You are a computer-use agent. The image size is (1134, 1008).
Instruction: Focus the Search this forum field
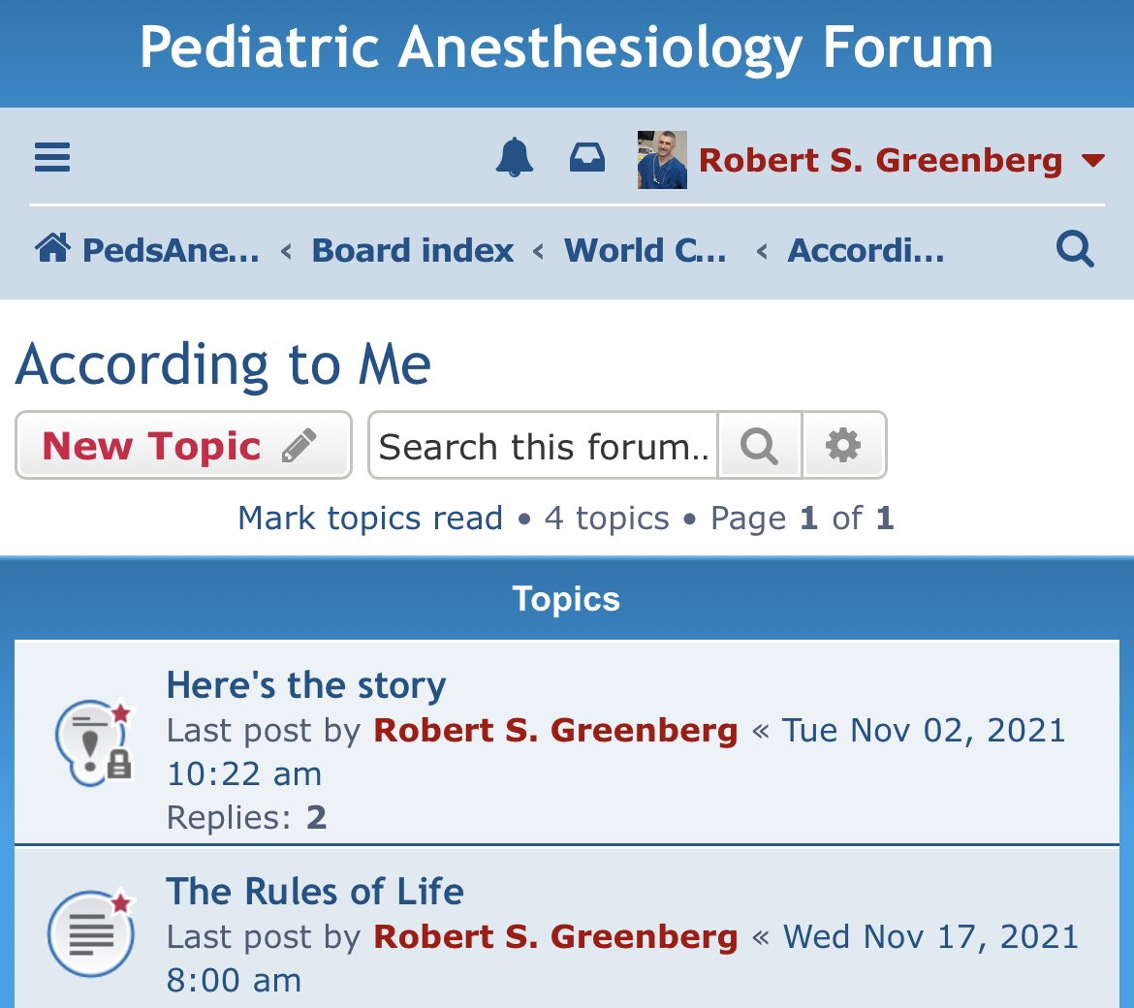(543, 446)
